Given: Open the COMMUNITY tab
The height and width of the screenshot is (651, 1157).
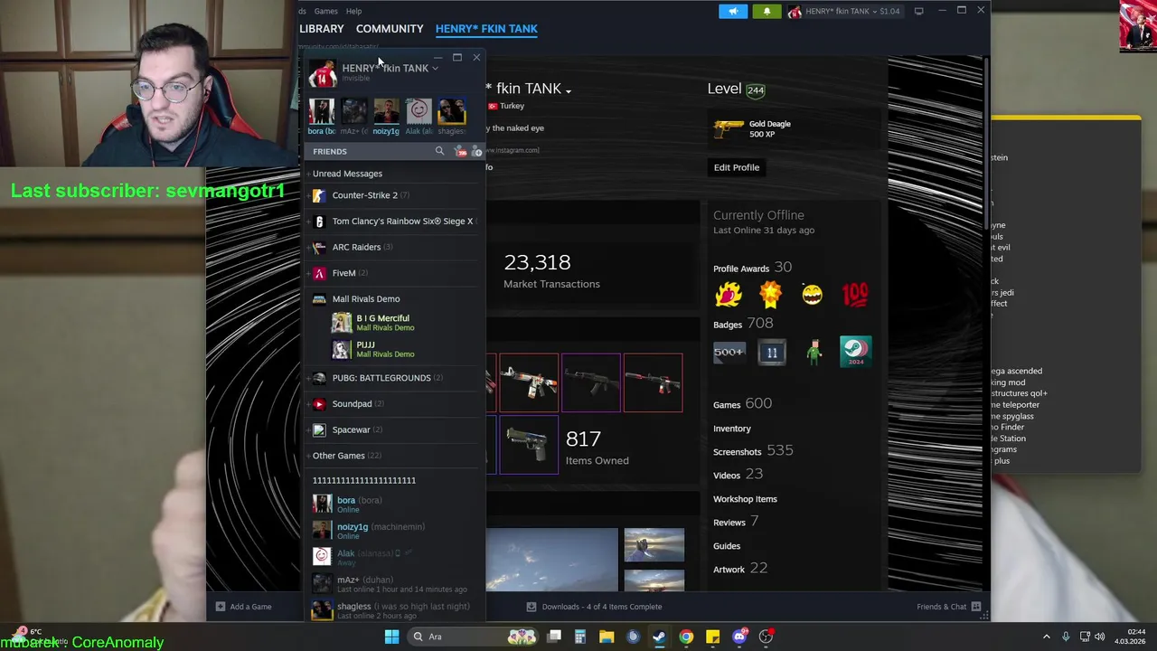Looking at the screenshot, I should [x=390, y=29].
